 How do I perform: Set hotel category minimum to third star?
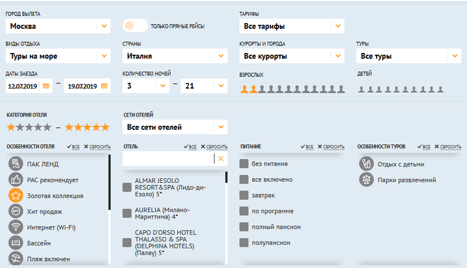[29, 127]
